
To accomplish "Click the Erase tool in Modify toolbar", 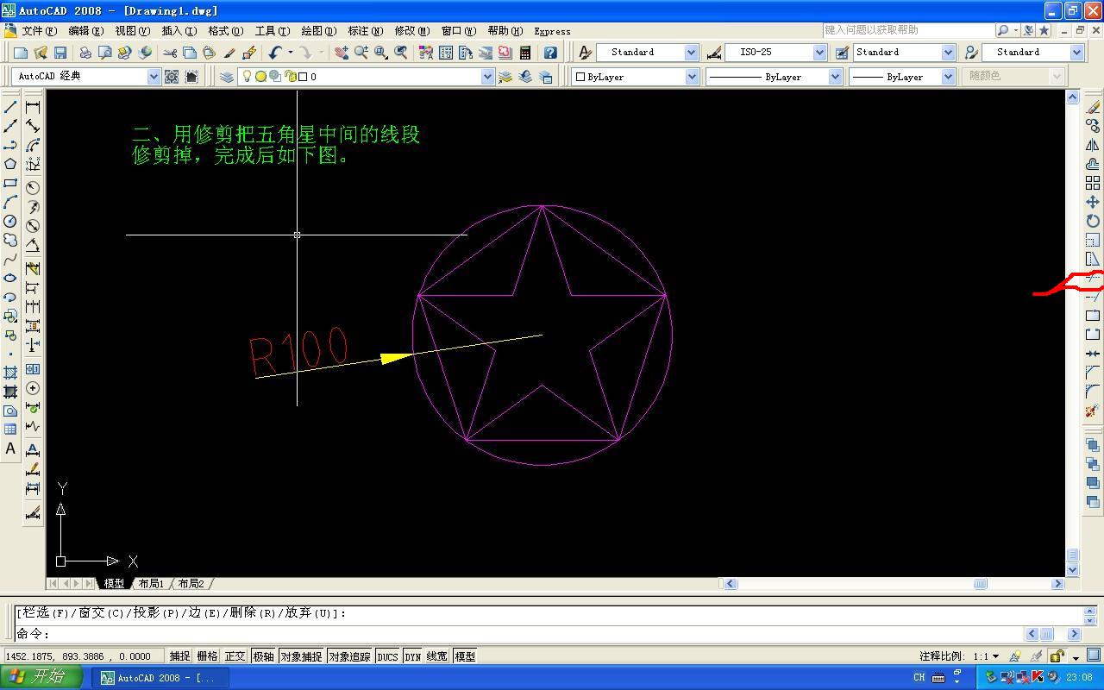I will click(x=1093, y=107).
